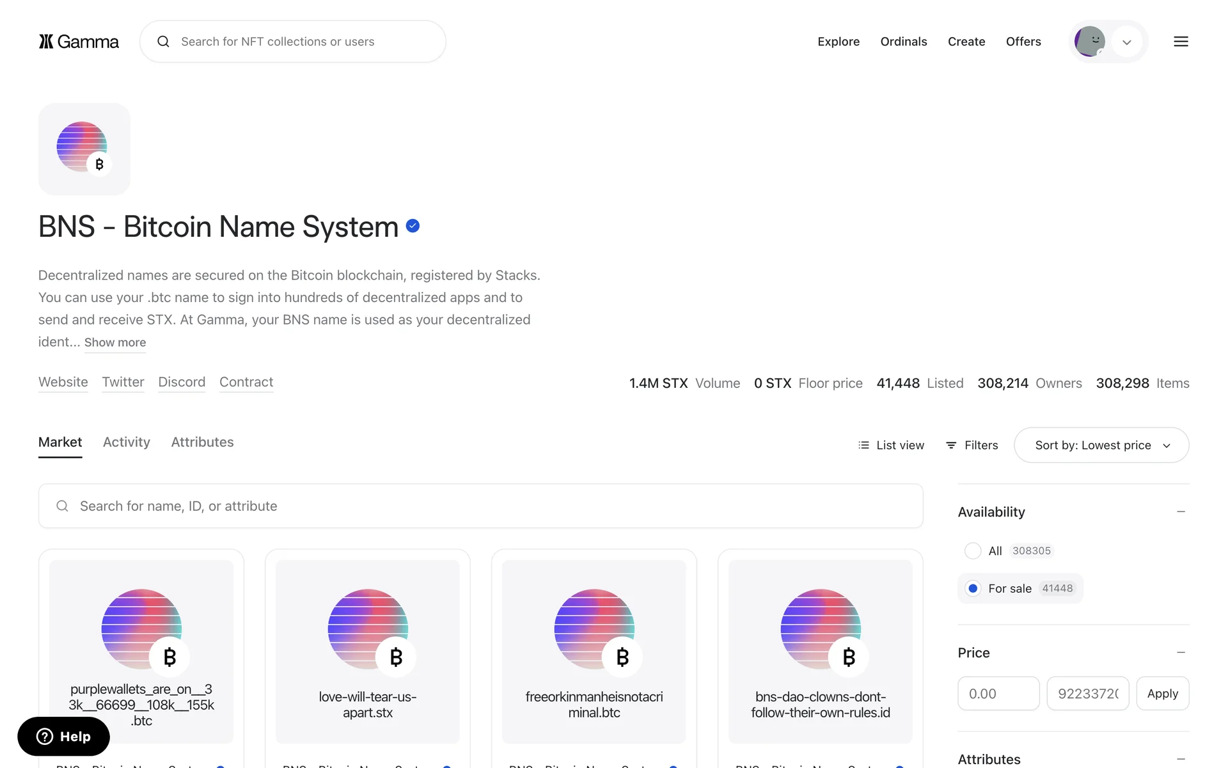Open Sort by Lowest price dropdown

pyautogui.click(x=1101, y=445)
